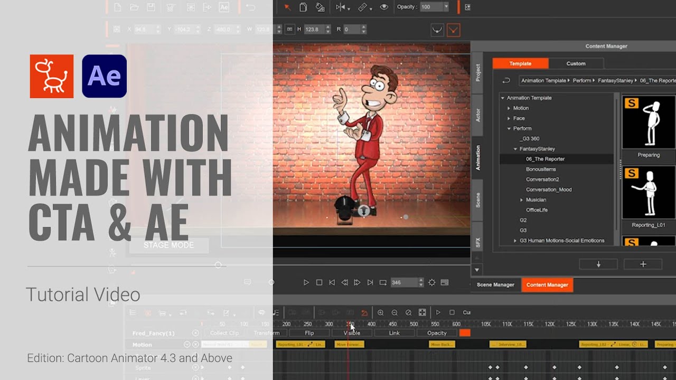Open the Scene Manager tab
The height and width of the screenshot is (380, 676).
[495, 285]
